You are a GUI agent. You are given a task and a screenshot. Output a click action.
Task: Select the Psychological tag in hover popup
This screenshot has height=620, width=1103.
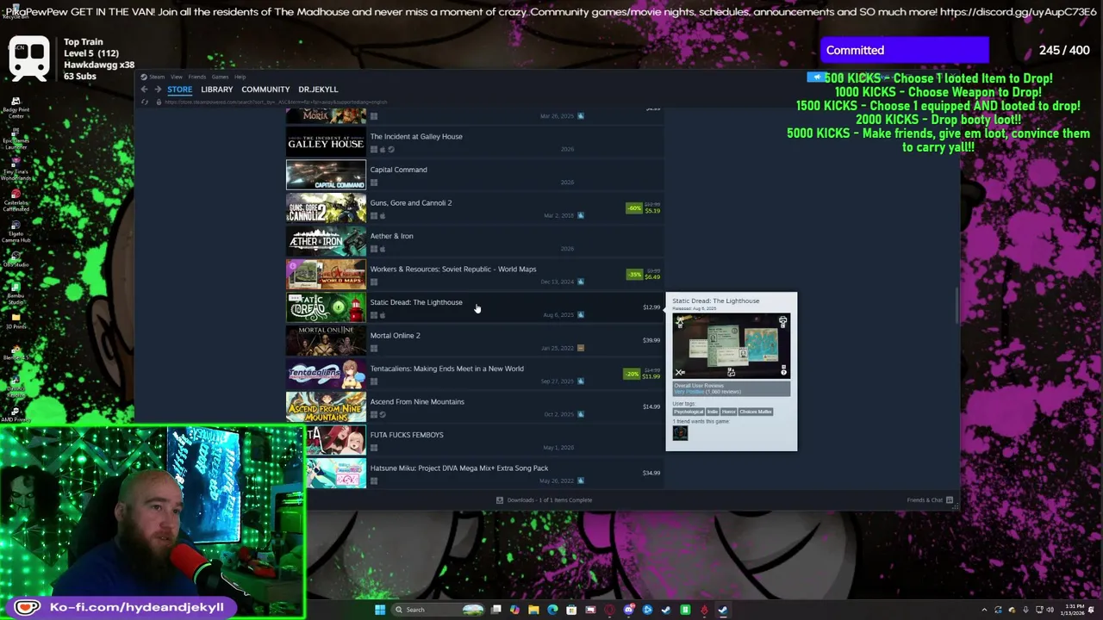[689, 412]
